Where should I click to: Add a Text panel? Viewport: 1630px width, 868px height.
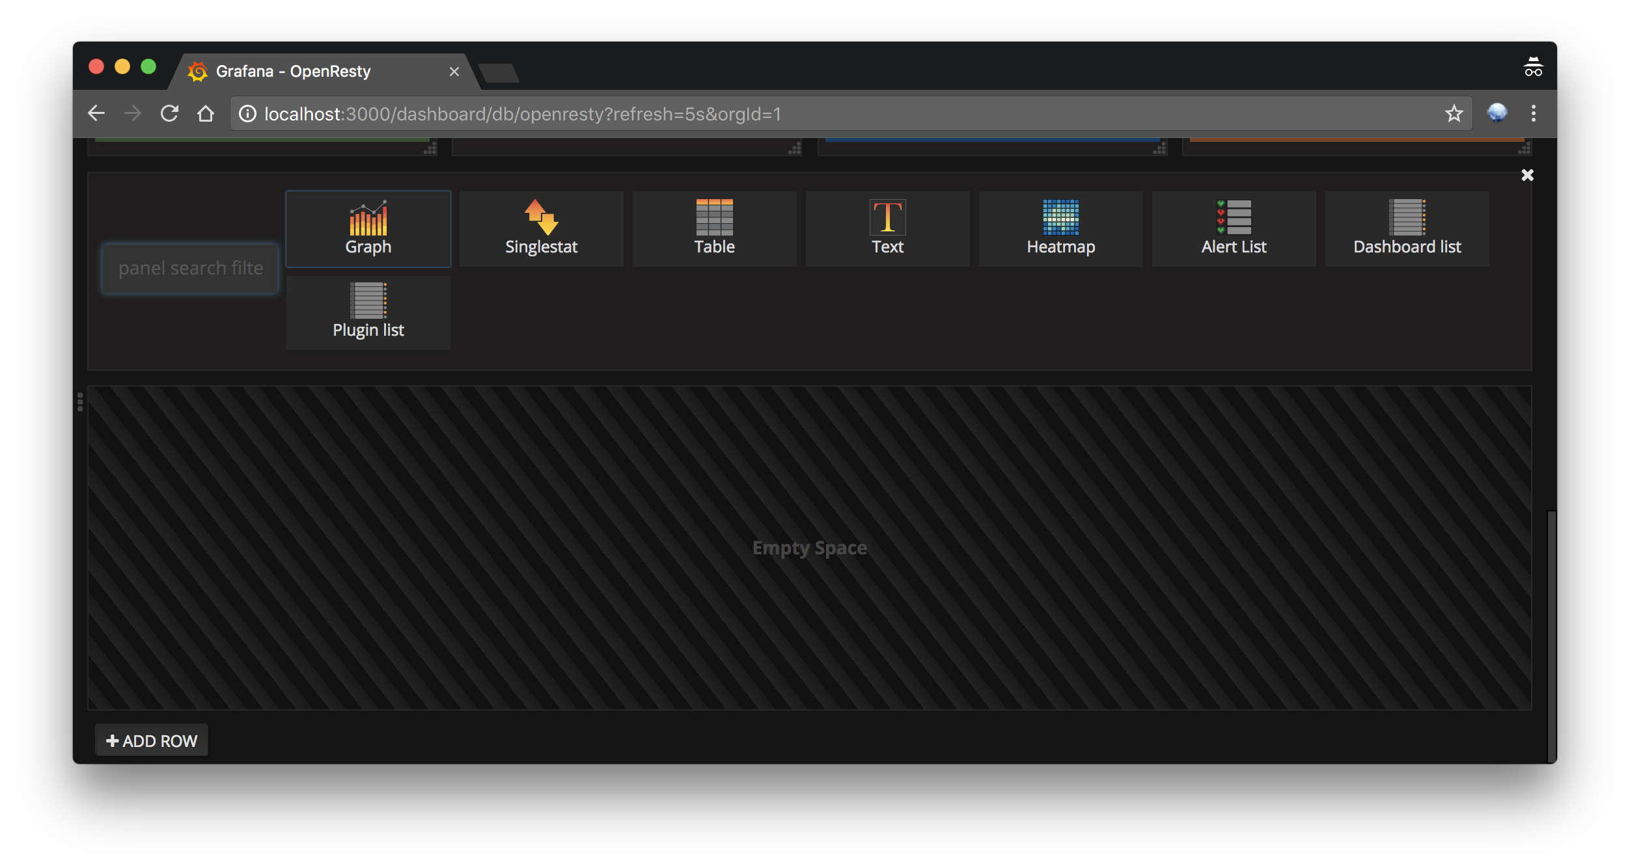(887, 228)
